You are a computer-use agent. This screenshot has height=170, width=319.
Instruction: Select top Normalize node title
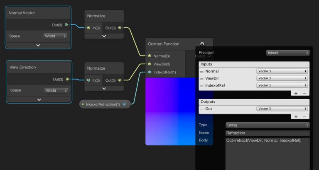click(96, 16)
